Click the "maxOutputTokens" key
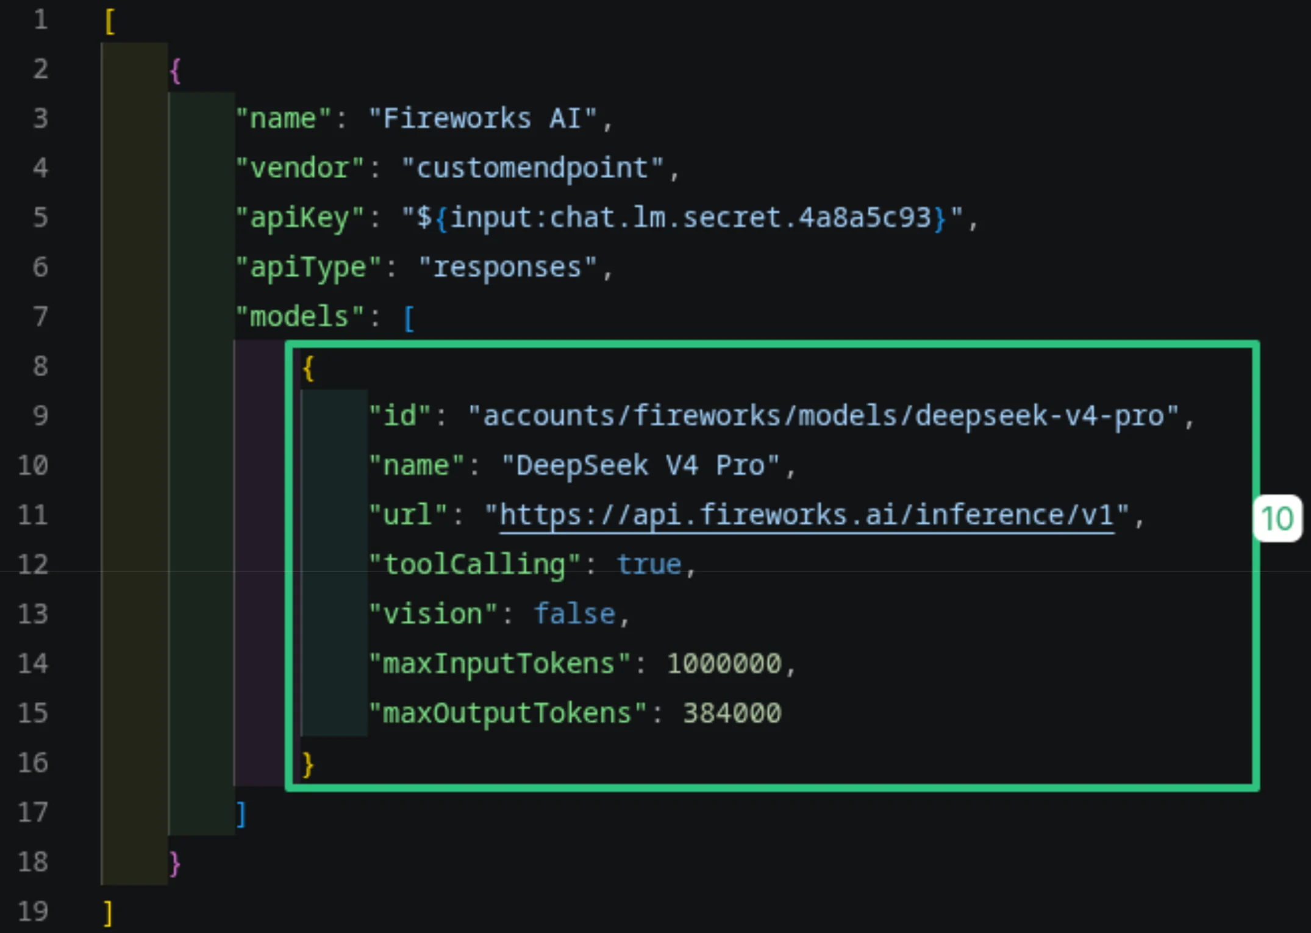 click(507, 713)
